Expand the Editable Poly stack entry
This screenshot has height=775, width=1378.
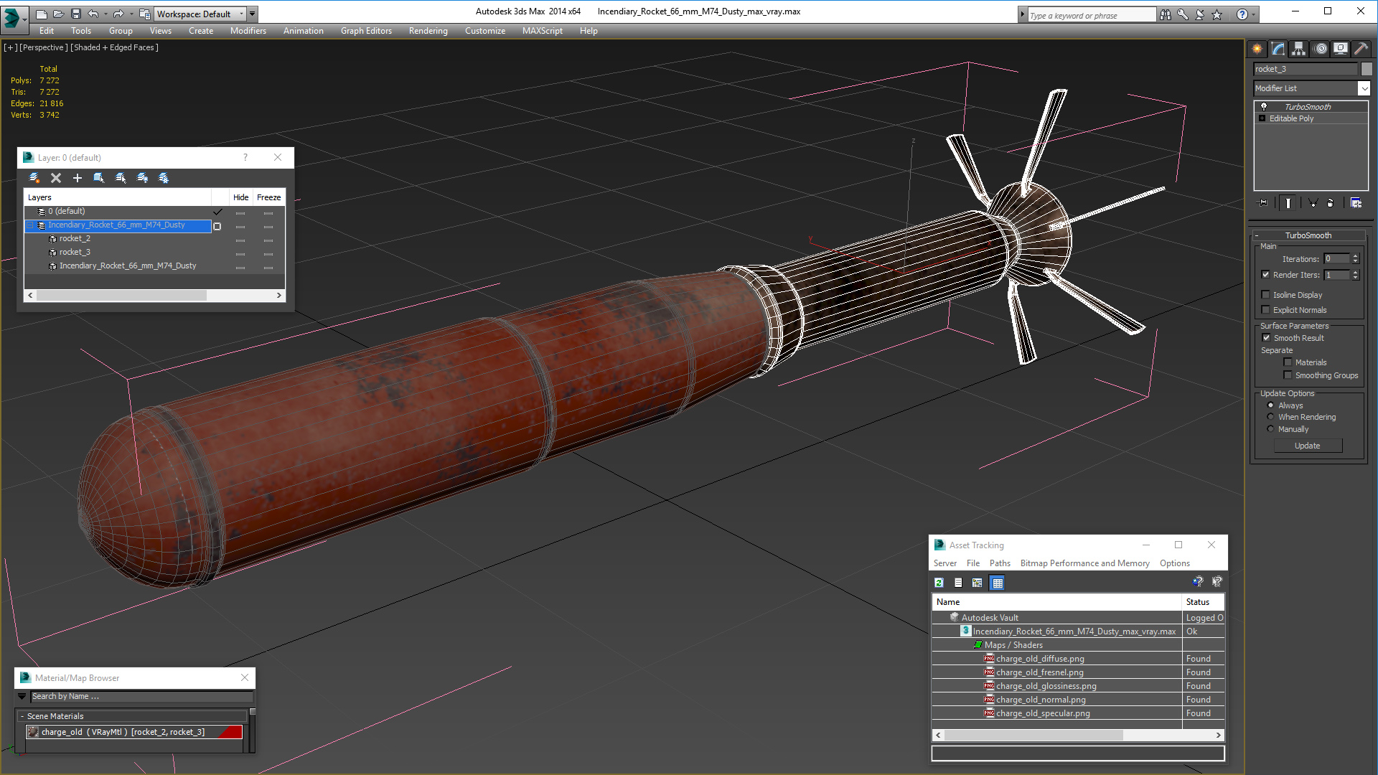(x=1262, y=118)
